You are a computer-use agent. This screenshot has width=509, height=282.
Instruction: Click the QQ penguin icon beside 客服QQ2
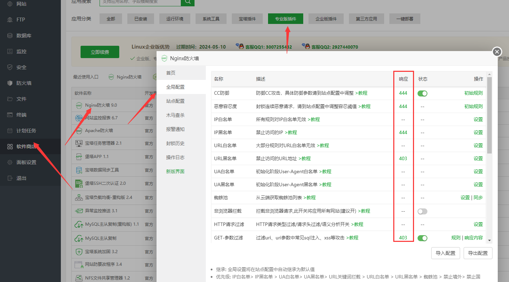click(x=306, y=46)
